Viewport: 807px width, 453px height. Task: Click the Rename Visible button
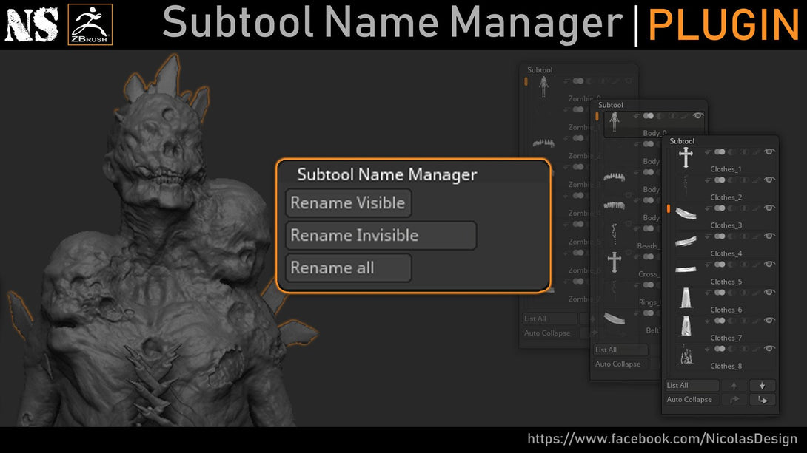pyautogui.click(x=349, y=203)
